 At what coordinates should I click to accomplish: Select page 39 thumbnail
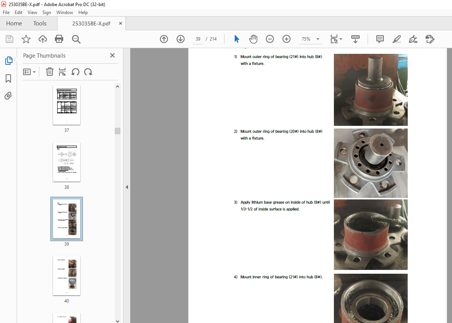[67, 219]
